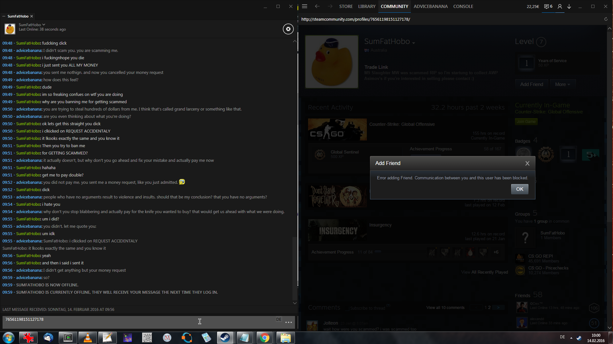Open Google Chrome from the taskbar
The image size is (613, 344).
264,338
